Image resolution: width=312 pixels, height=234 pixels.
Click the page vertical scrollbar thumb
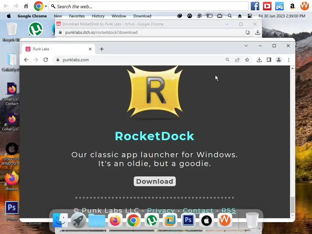click(x=292, y=205)
